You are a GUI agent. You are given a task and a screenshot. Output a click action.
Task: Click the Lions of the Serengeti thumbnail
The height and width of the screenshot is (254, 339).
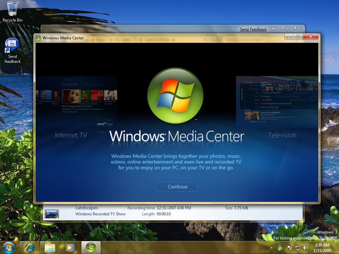click(x=252, y=115)
